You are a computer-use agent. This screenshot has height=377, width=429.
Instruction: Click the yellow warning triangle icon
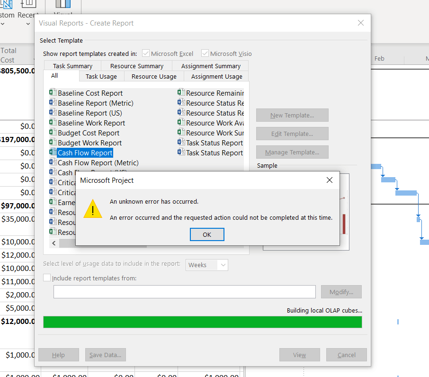[93, 209]
